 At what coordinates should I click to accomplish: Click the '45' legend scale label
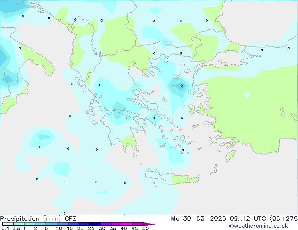click(x=134, y=228)
